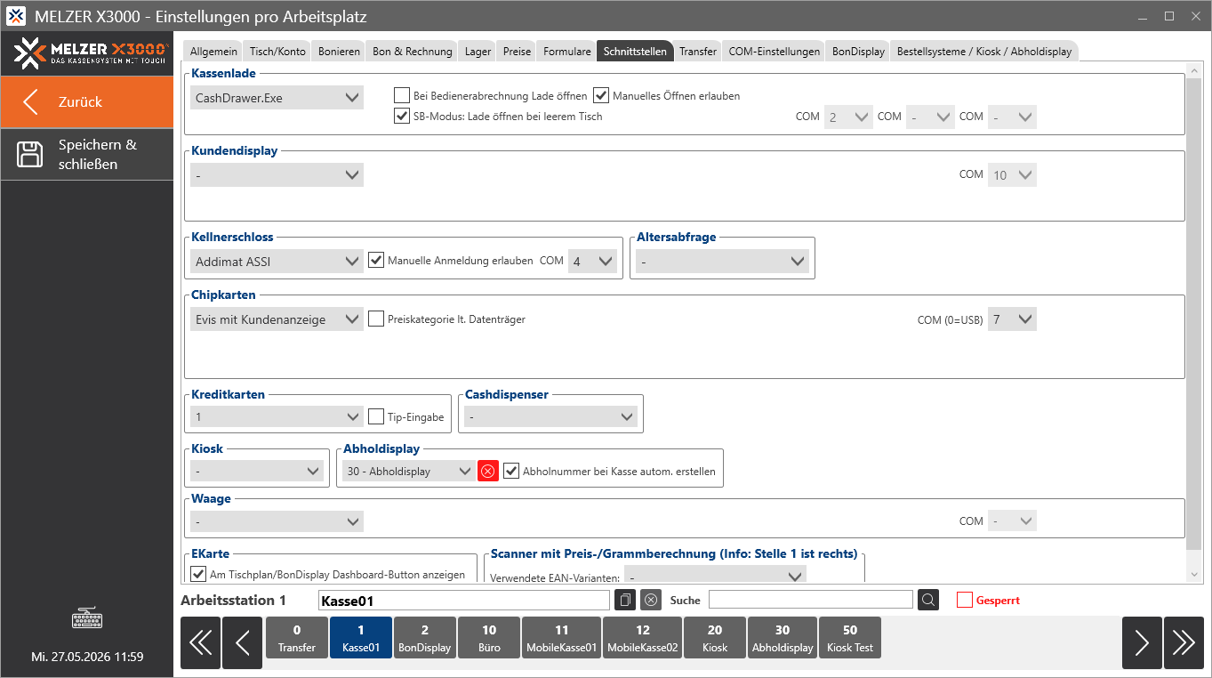Select workstation 2 BonDisplay
Viewport: 1212px width, 678px height.
[424, 638]
